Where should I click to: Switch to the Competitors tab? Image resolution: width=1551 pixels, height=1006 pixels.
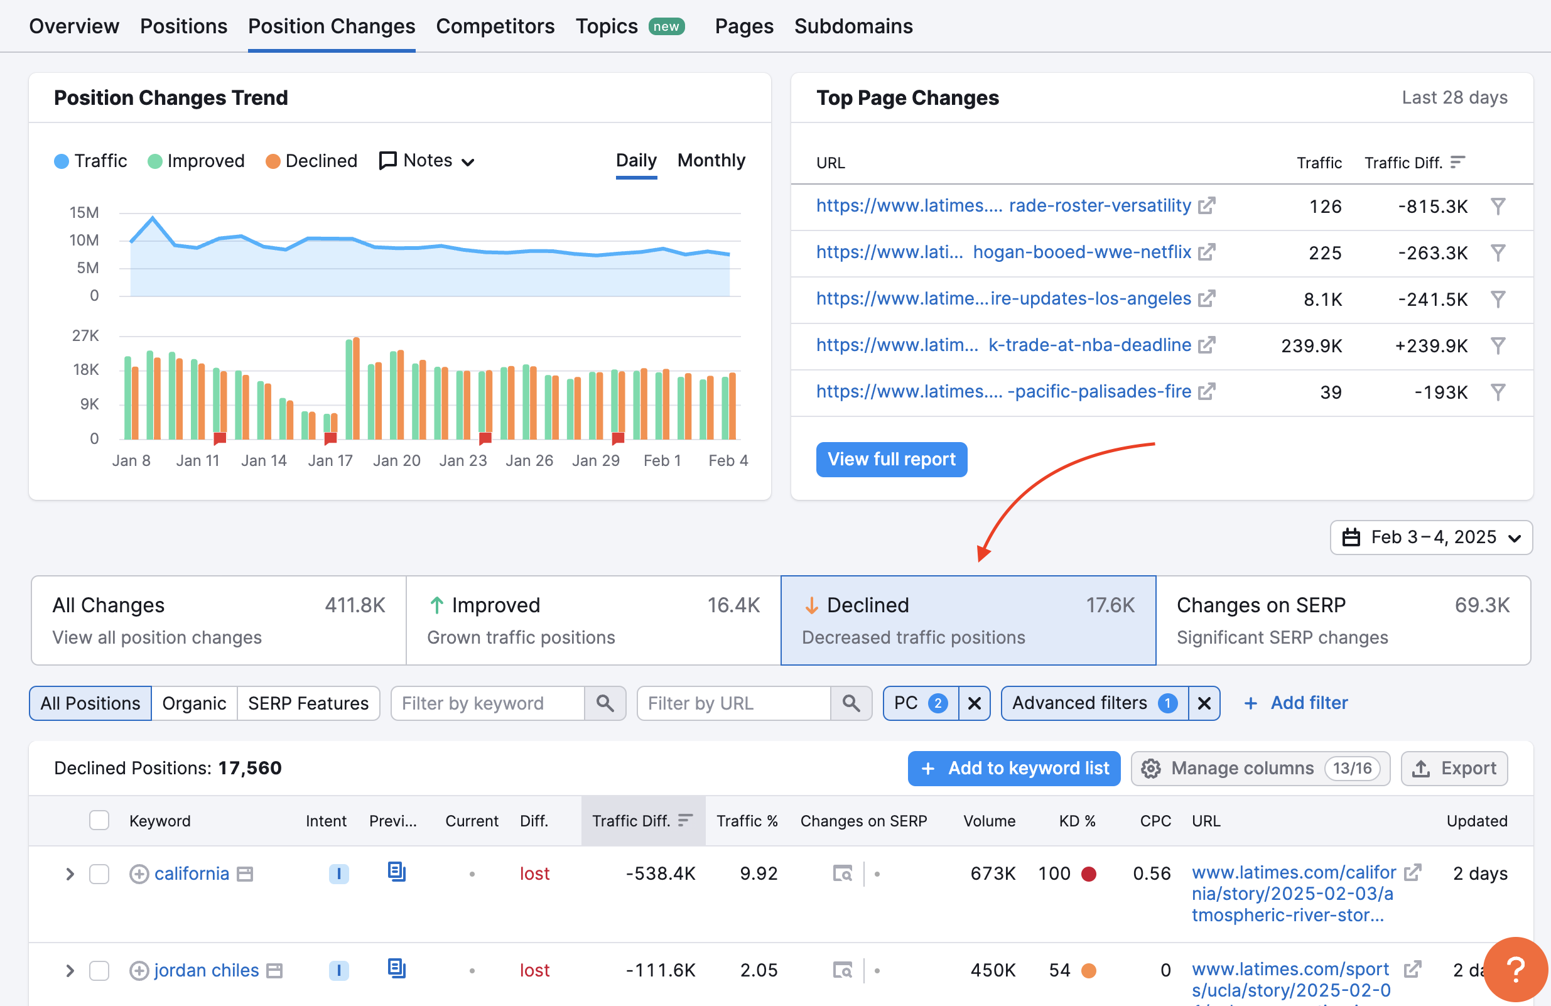pyautogui.click(x=495, y=26)
